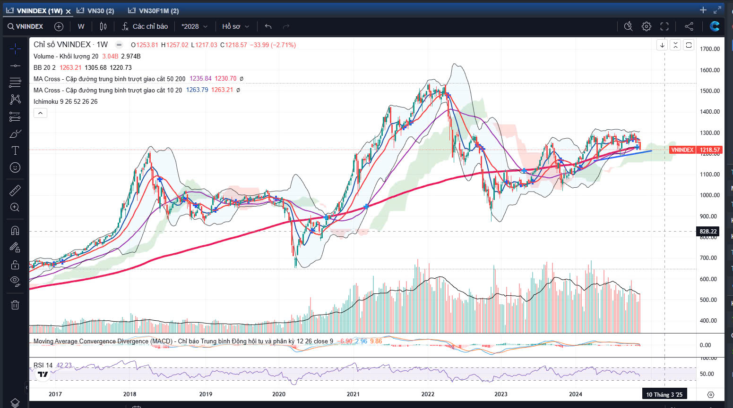The image size is (733, 408).
Task: Open the Fibonacci retracement tools
Action: tap(15, 83)
